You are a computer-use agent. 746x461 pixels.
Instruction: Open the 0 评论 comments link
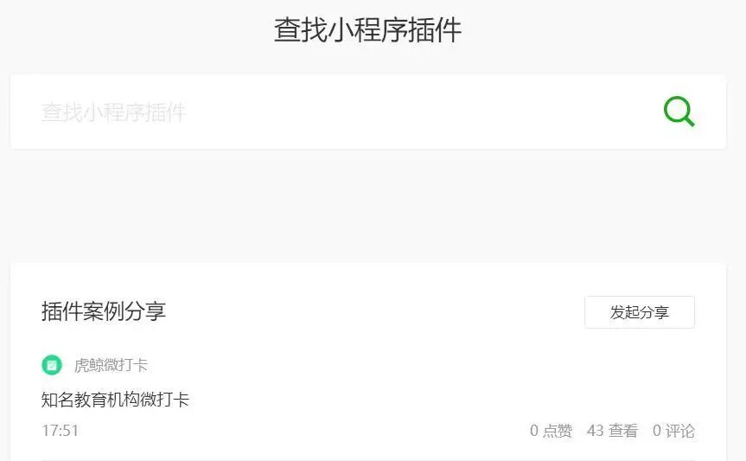[673, 431]
